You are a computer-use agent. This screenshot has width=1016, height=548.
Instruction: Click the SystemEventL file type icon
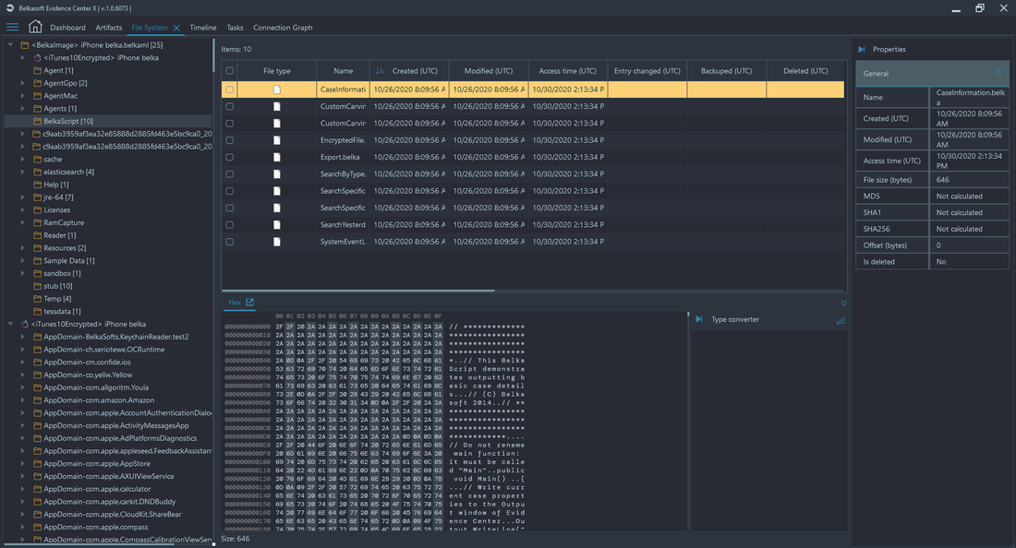point(277,242)
